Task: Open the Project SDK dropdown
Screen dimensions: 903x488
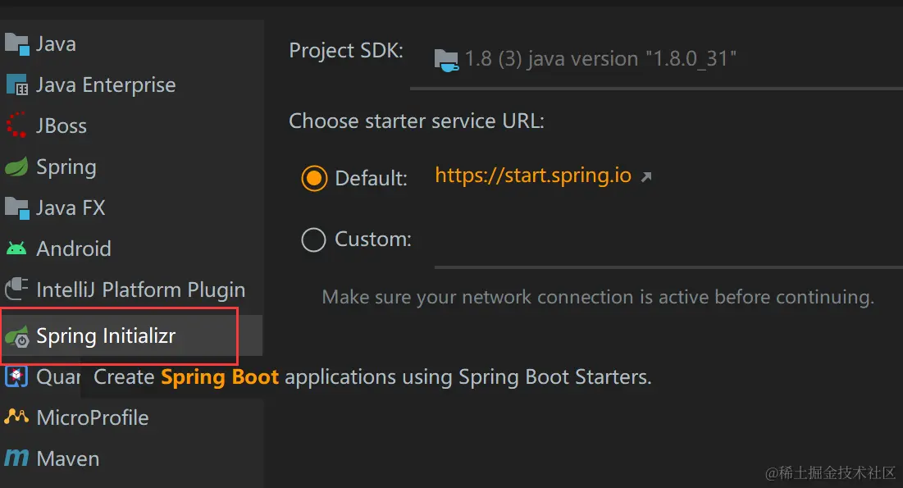Action: pos(656,59)
